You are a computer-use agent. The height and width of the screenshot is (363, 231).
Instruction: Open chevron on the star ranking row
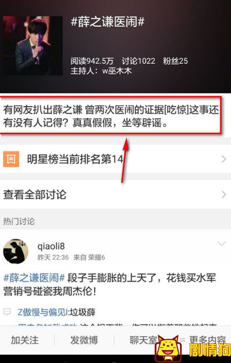coord(223,159)
